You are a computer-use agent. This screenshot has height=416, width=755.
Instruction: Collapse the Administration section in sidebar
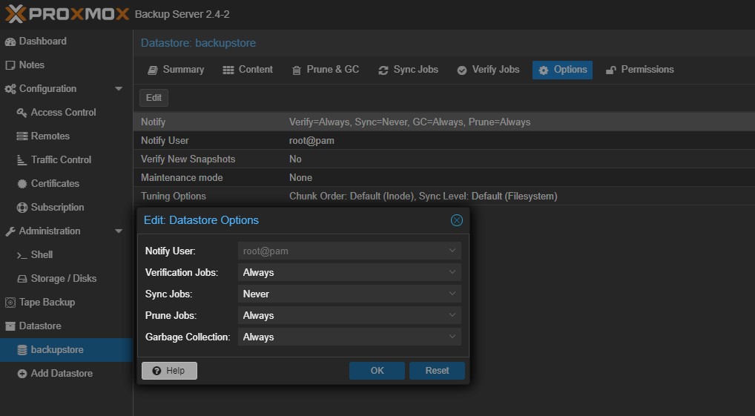119,231
